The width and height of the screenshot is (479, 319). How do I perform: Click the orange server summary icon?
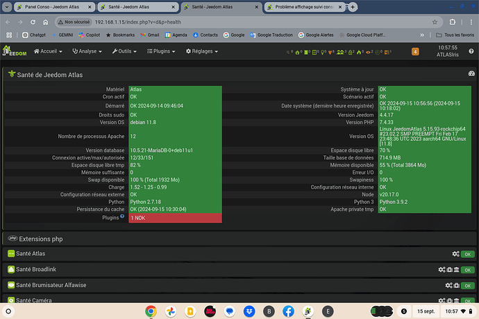[387, 53]
